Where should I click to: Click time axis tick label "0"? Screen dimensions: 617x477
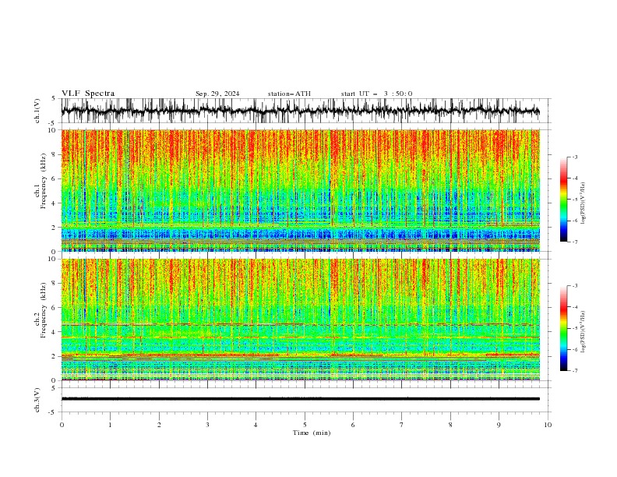62,425
